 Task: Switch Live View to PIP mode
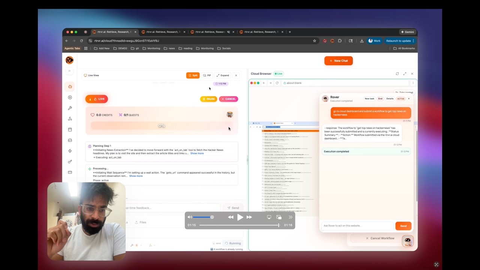point(207,75)
